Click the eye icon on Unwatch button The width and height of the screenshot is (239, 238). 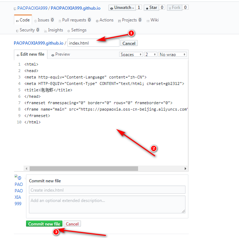[x=112, y=9]
